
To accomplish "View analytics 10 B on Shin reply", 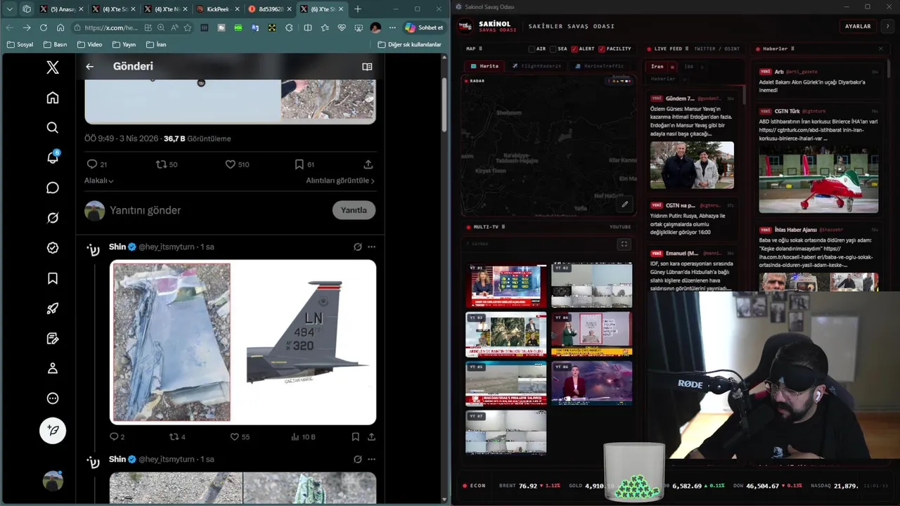I will tap(303, 436).
